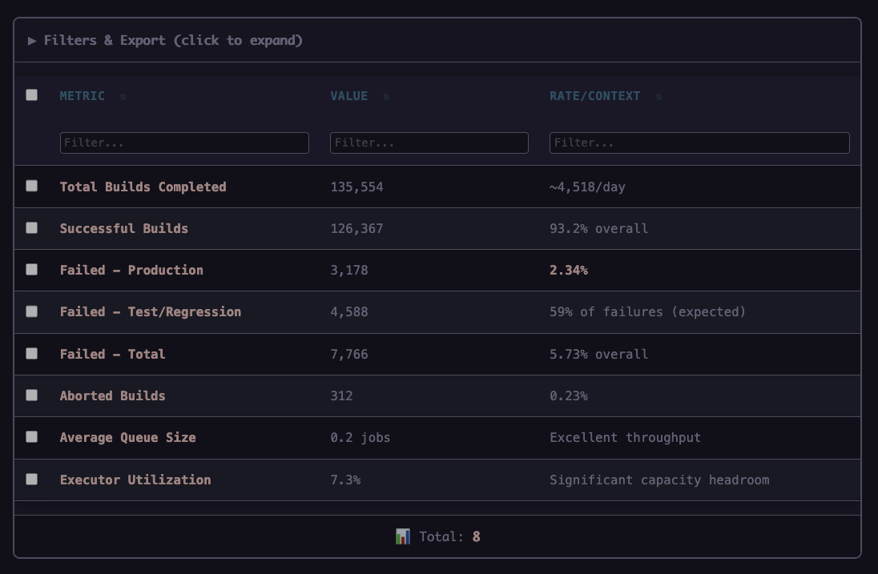Click the Failed – Test/Regression metric name
This screenshot has height=574, width=878.
tap(151, 312)
